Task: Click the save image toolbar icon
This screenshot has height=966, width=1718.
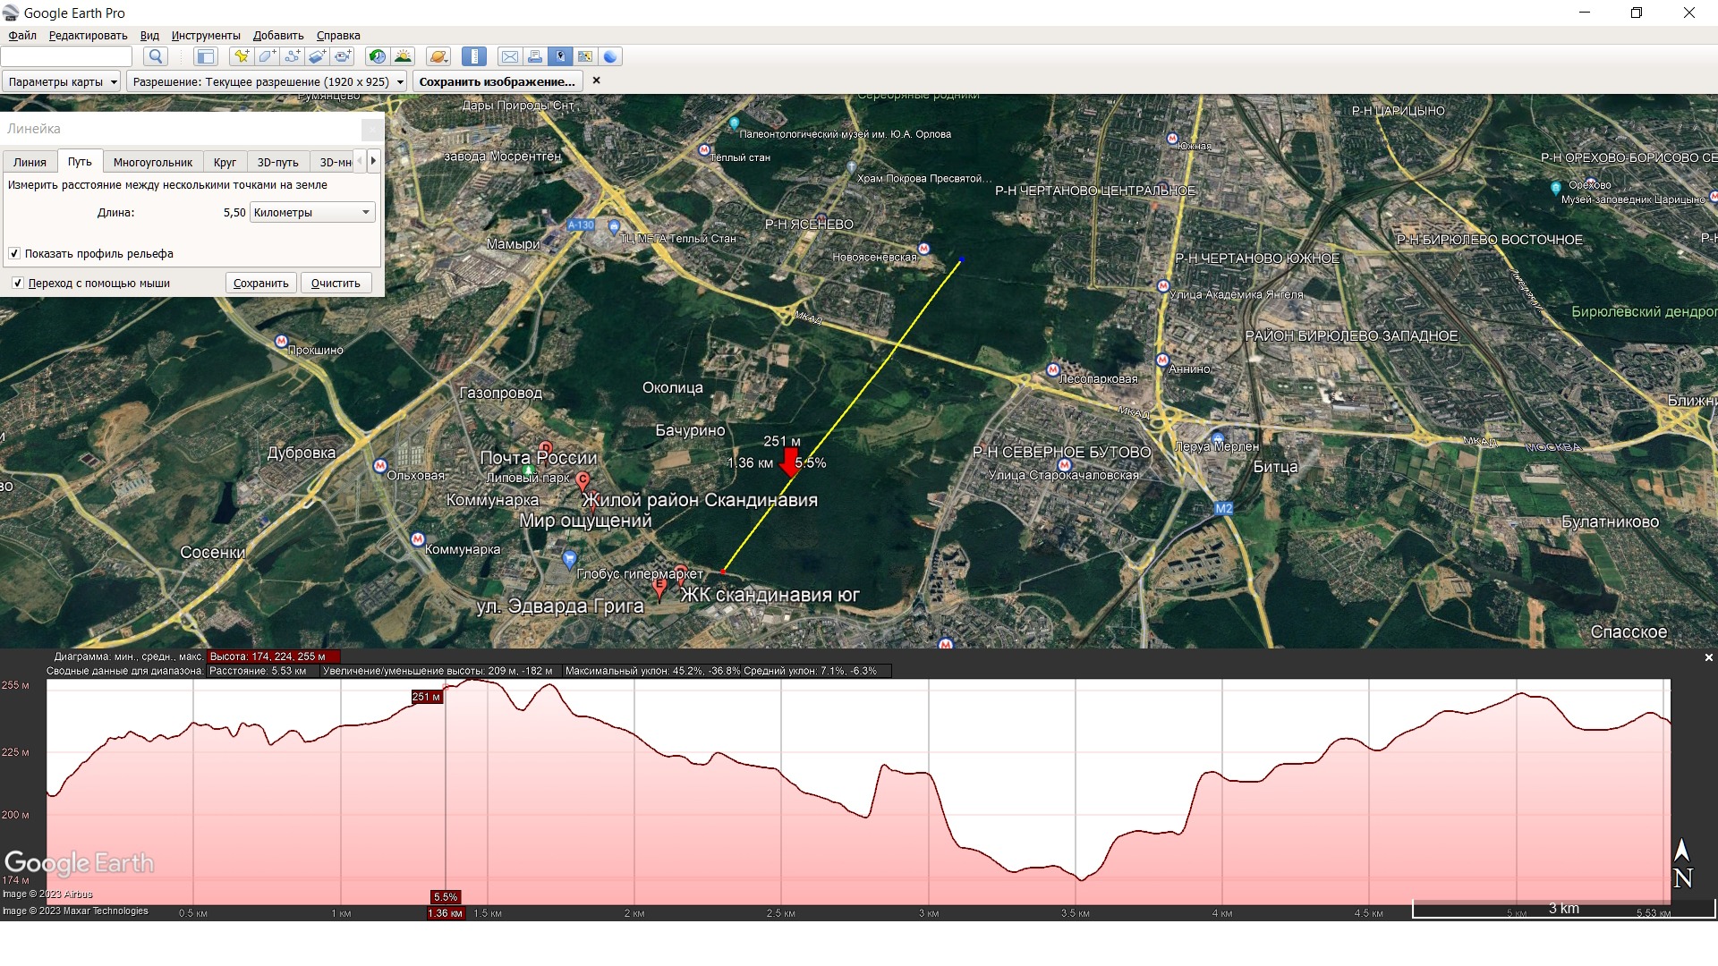Action: click(560, 56)
